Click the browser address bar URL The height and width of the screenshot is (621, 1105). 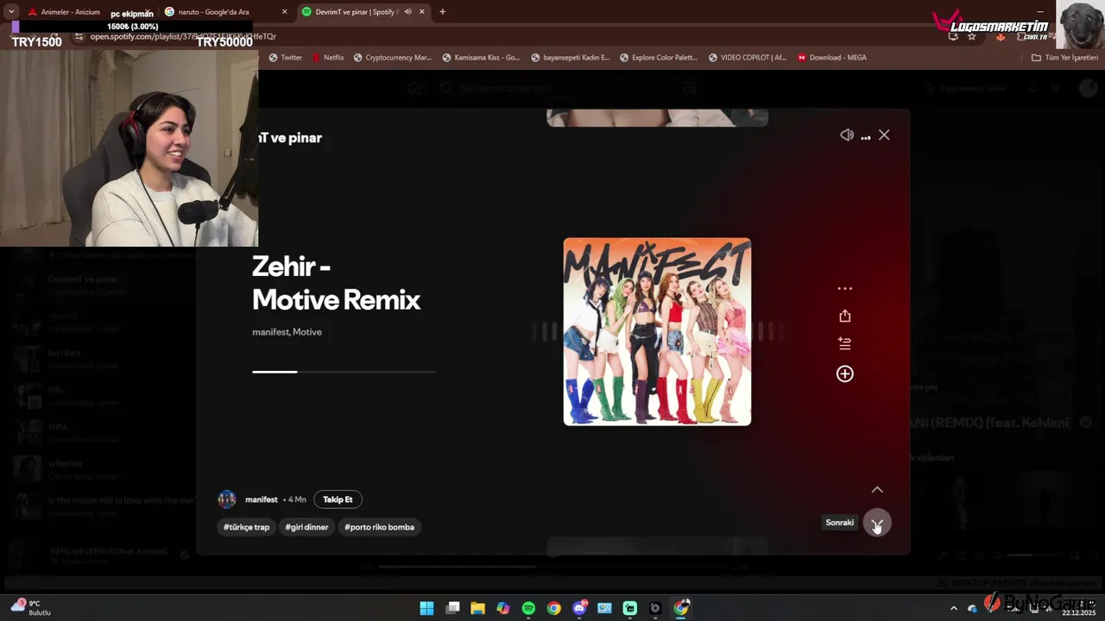click(183, 36)
